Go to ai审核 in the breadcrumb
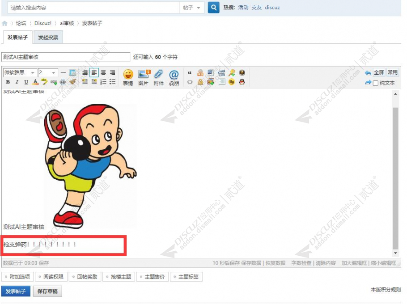 [67, 23]
